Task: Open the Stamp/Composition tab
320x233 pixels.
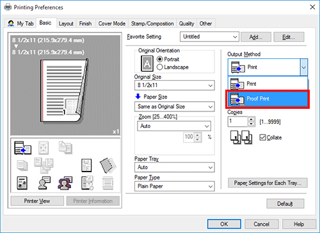Action: (x=152, y=24)
